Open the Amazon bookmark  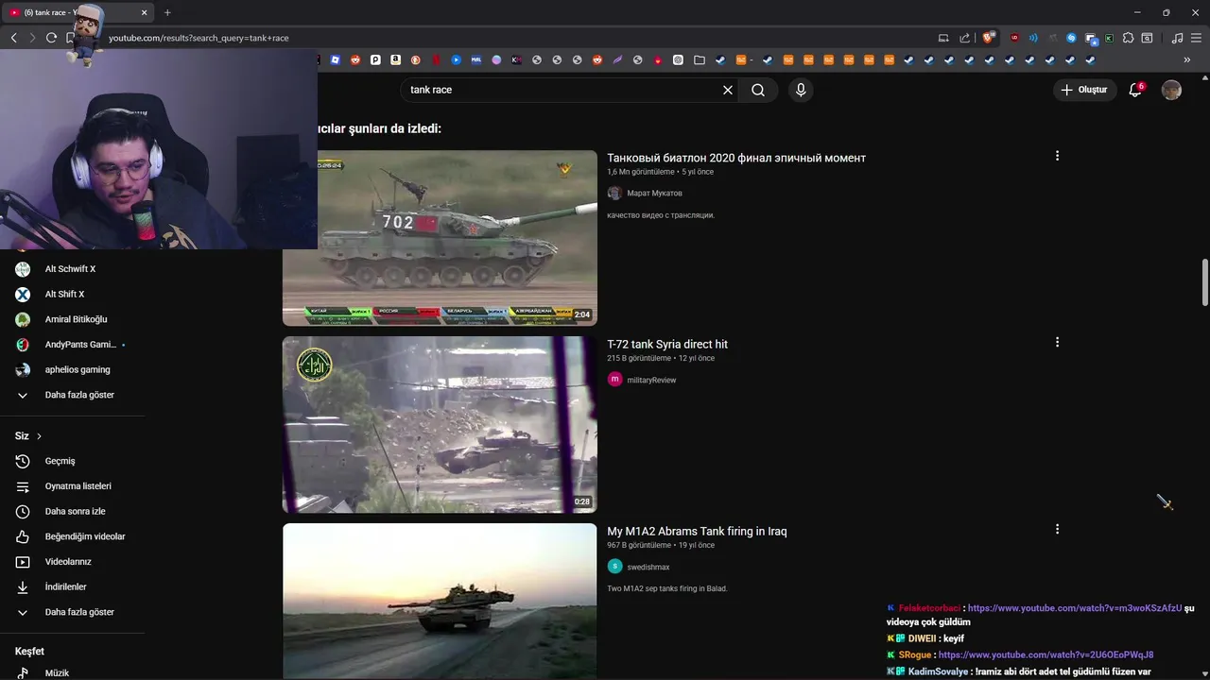(395, 59)
